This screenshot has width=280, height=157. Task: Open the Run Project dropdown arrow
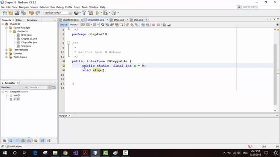coord(101,13)
